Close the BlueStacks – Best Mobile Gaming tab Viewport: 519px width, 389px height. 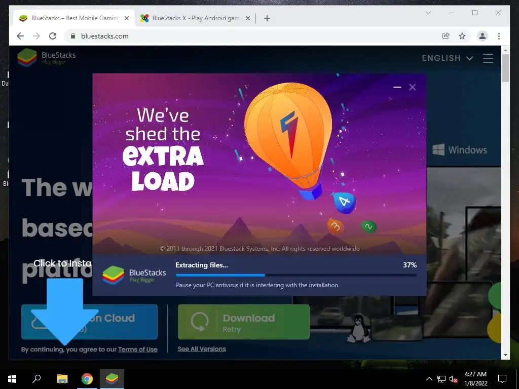(x=126, y=19)
